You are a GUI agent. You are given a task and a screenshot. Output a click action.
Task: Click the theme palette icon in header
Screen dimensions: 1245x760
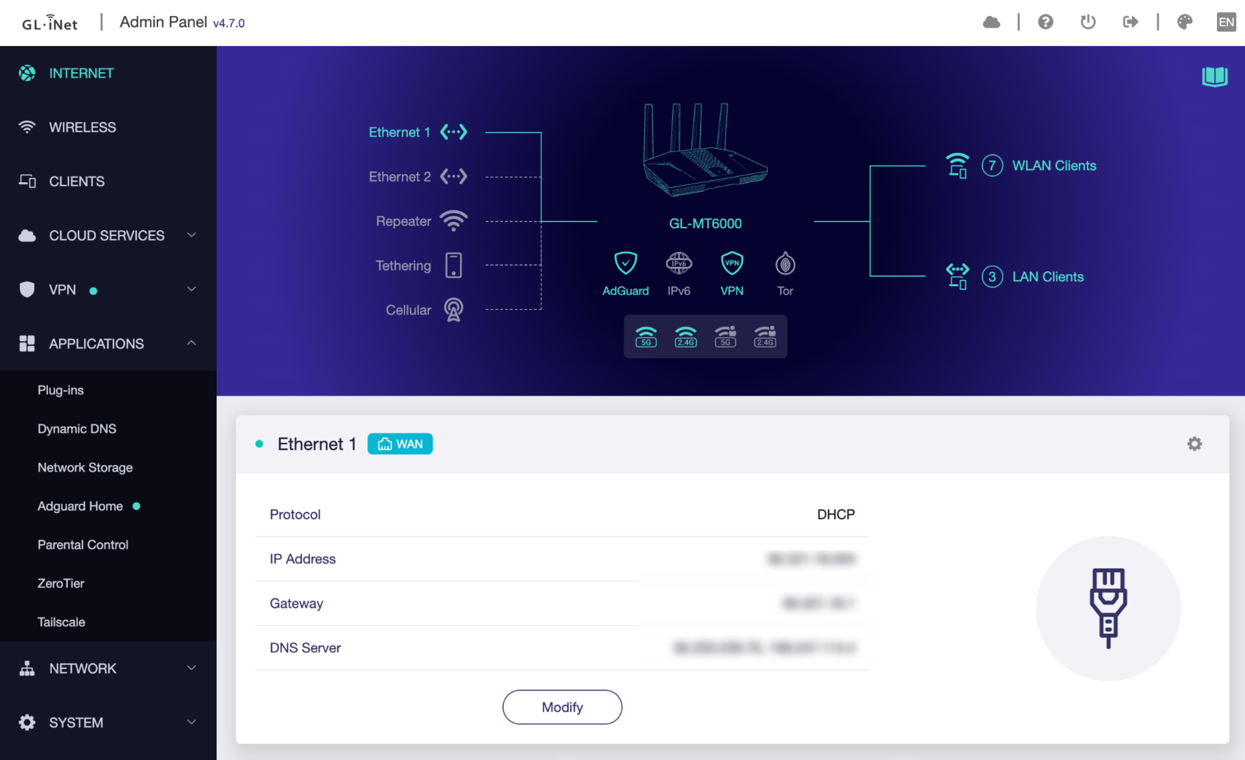(x=1184, y=22)
